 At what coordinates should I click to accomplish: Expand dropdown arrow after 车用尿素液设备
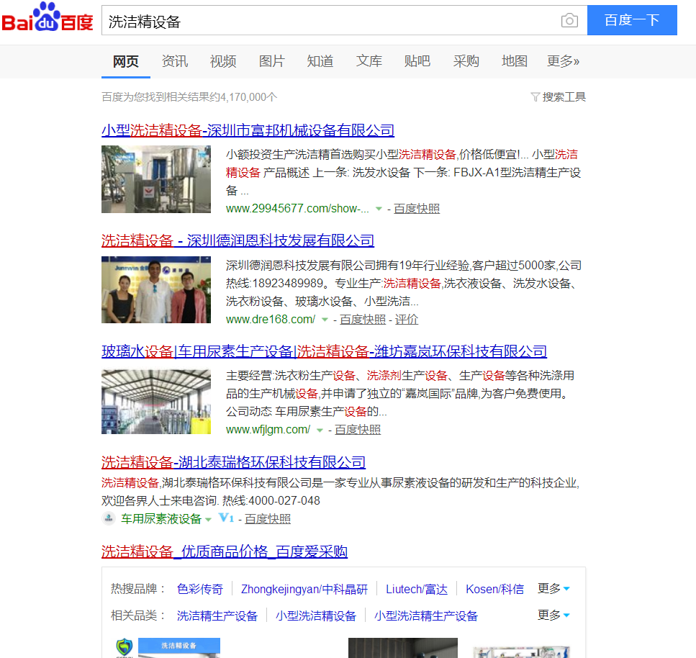point(208,519)
